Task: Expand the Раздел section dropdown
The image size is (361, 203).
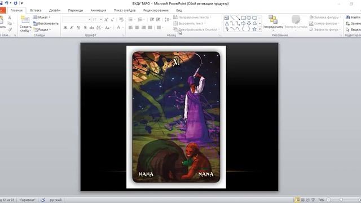Action: [42, 29]
